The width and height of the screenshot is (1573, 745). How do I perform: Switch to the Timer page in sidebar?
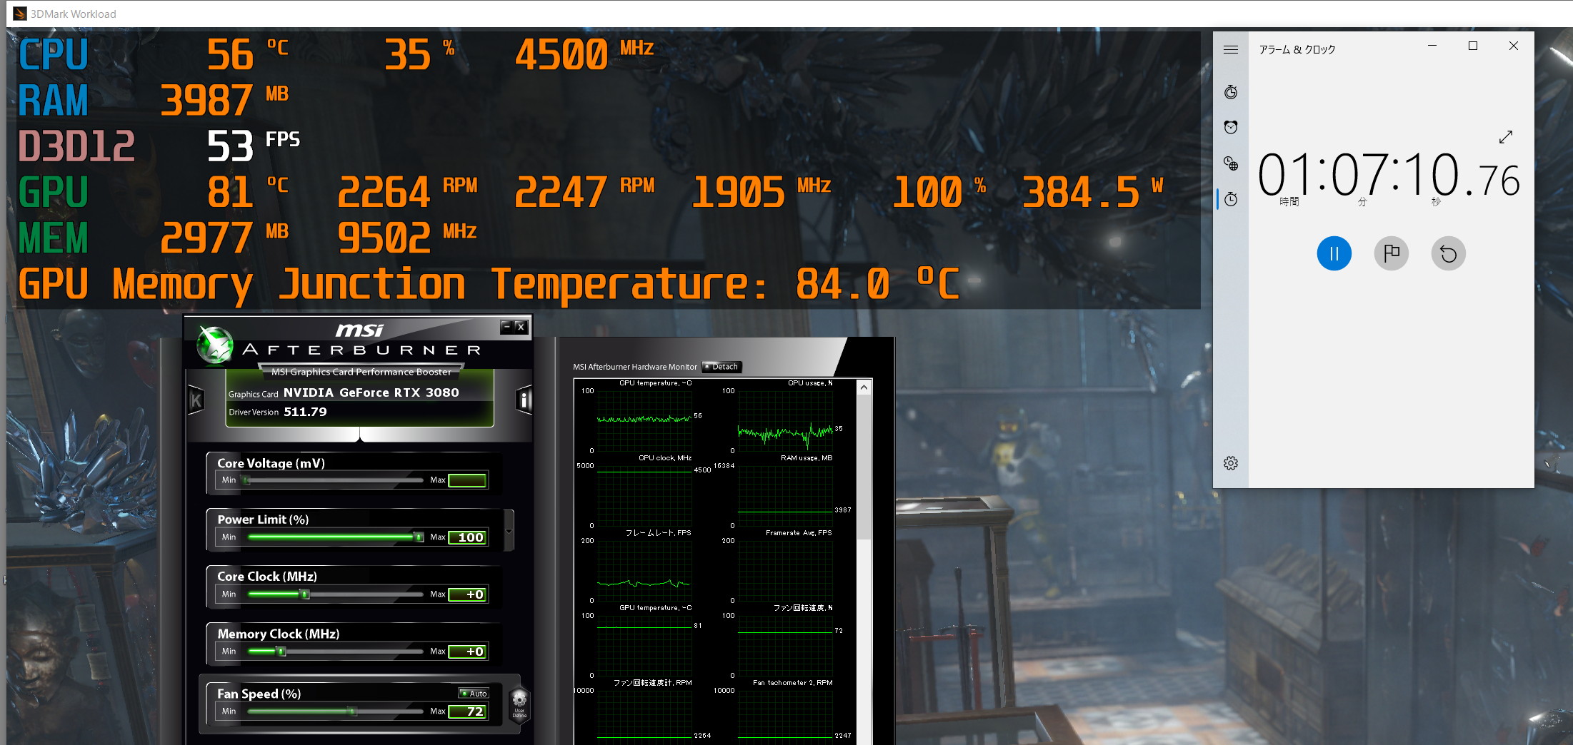click(x=1231, y=92)
